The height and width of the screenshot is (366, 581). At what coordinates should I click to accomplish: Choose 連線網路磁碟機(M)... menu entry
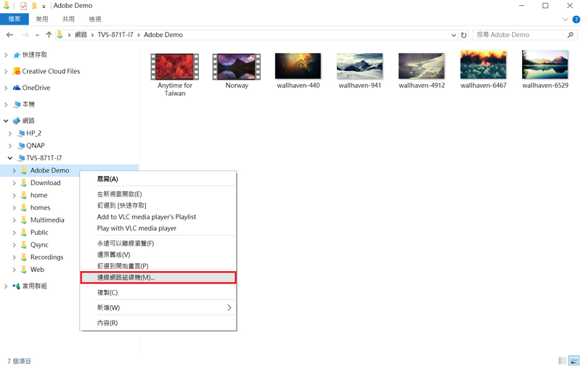pyautogui.click(x=158, y=278)
